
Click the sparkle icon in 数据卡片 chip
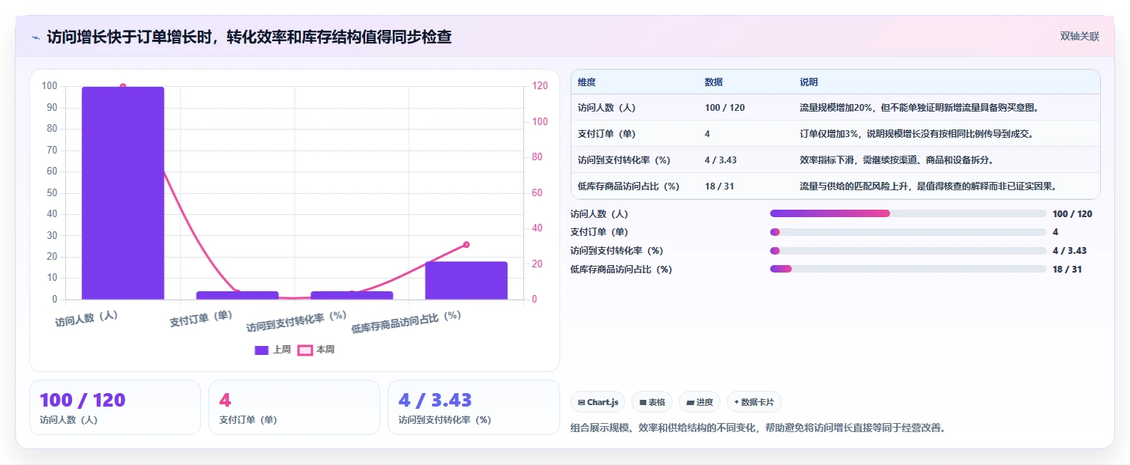tap(736, 402)
